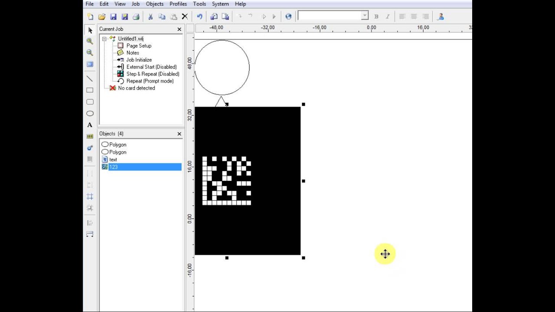Screen dimensions: 555x312
Task: Close the Current Job panel
Action: pos(180,29)
